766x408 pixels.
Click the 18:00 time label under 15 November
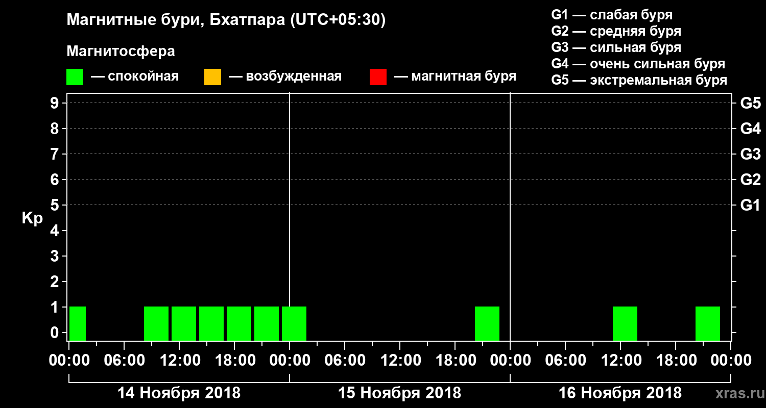point(455,361)
